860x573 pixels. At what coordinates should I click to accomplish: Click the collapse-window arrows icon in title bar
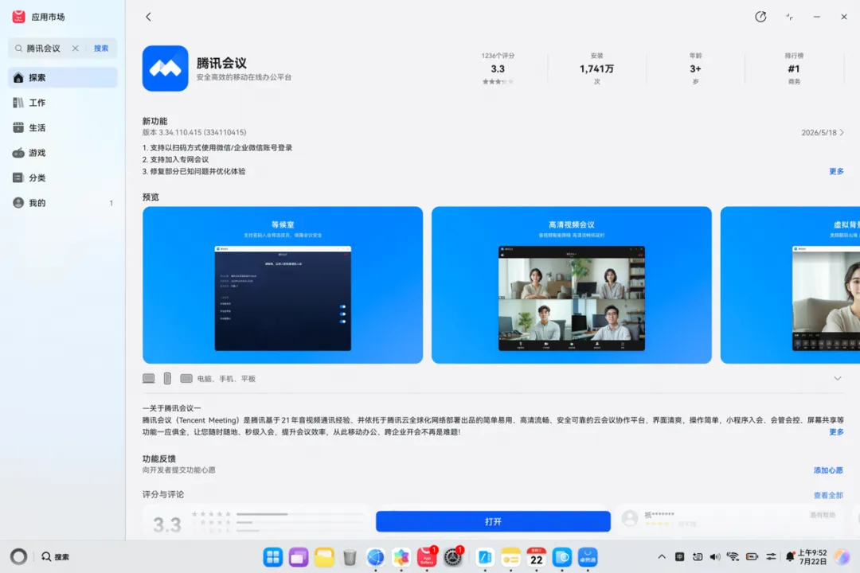coord(789,17)
